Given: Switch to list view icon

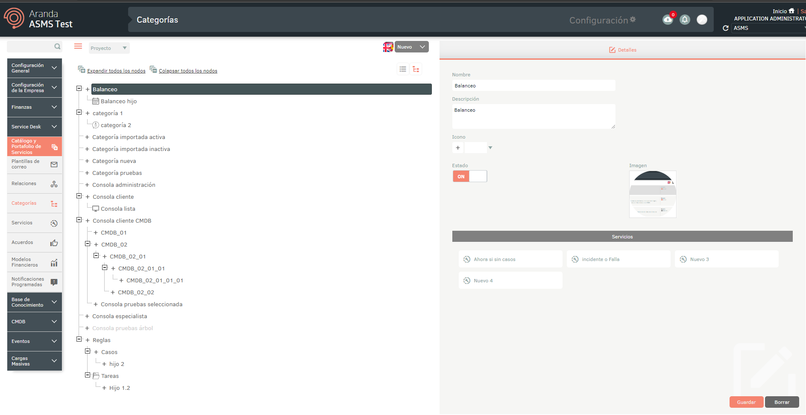Looking at the screenshot, I should pyautogui.click(x=403, y=69).
